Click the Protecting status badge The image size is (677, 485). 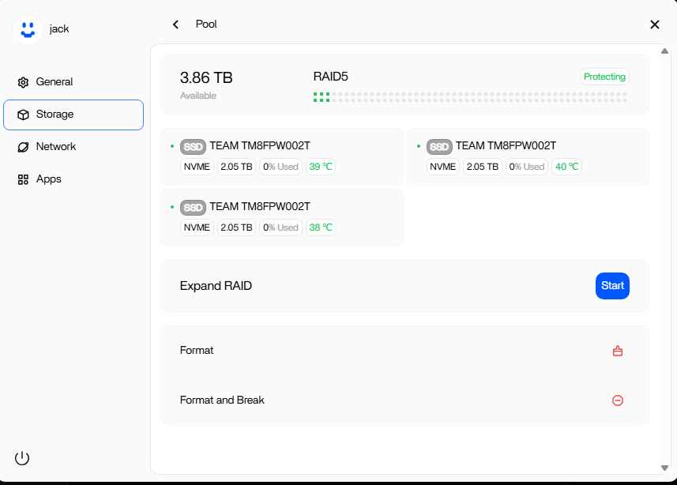tap(604, 77)
